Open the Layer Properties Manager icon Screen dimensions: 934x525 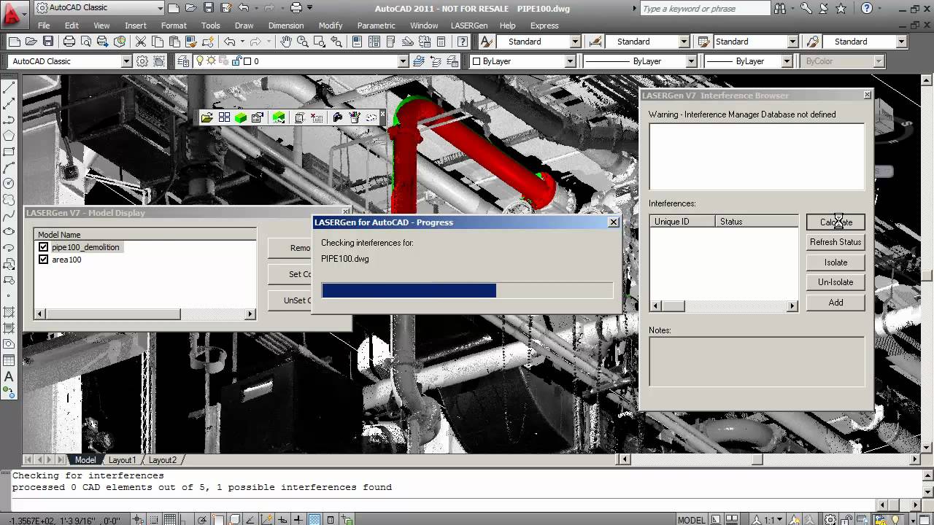[182, 61]
